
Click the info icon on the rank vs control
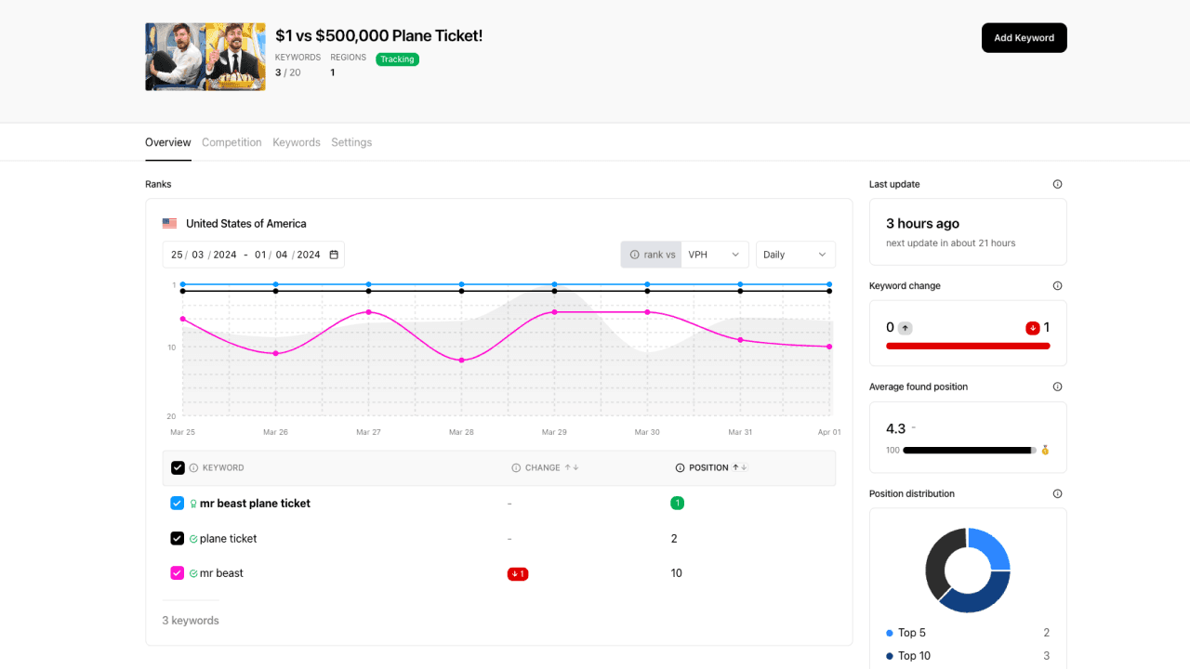pyautogui.click(x=633, y=254)
